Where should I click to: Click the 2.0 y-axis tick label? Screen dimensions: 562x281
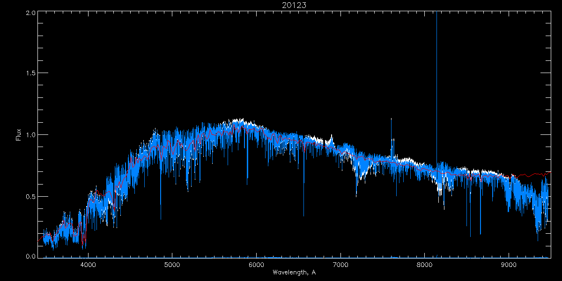coord(31,13)
